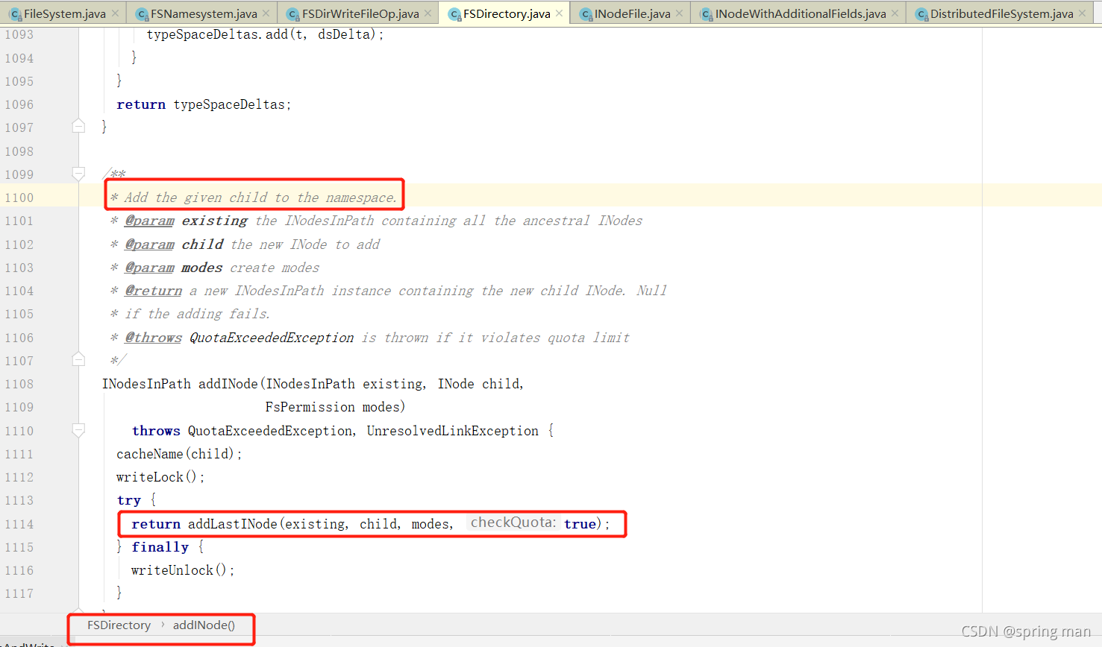Click QuotaExceededException in the throws clause
The height and width of the screenshot is (647, 1102).
click(x=272, y=431)
